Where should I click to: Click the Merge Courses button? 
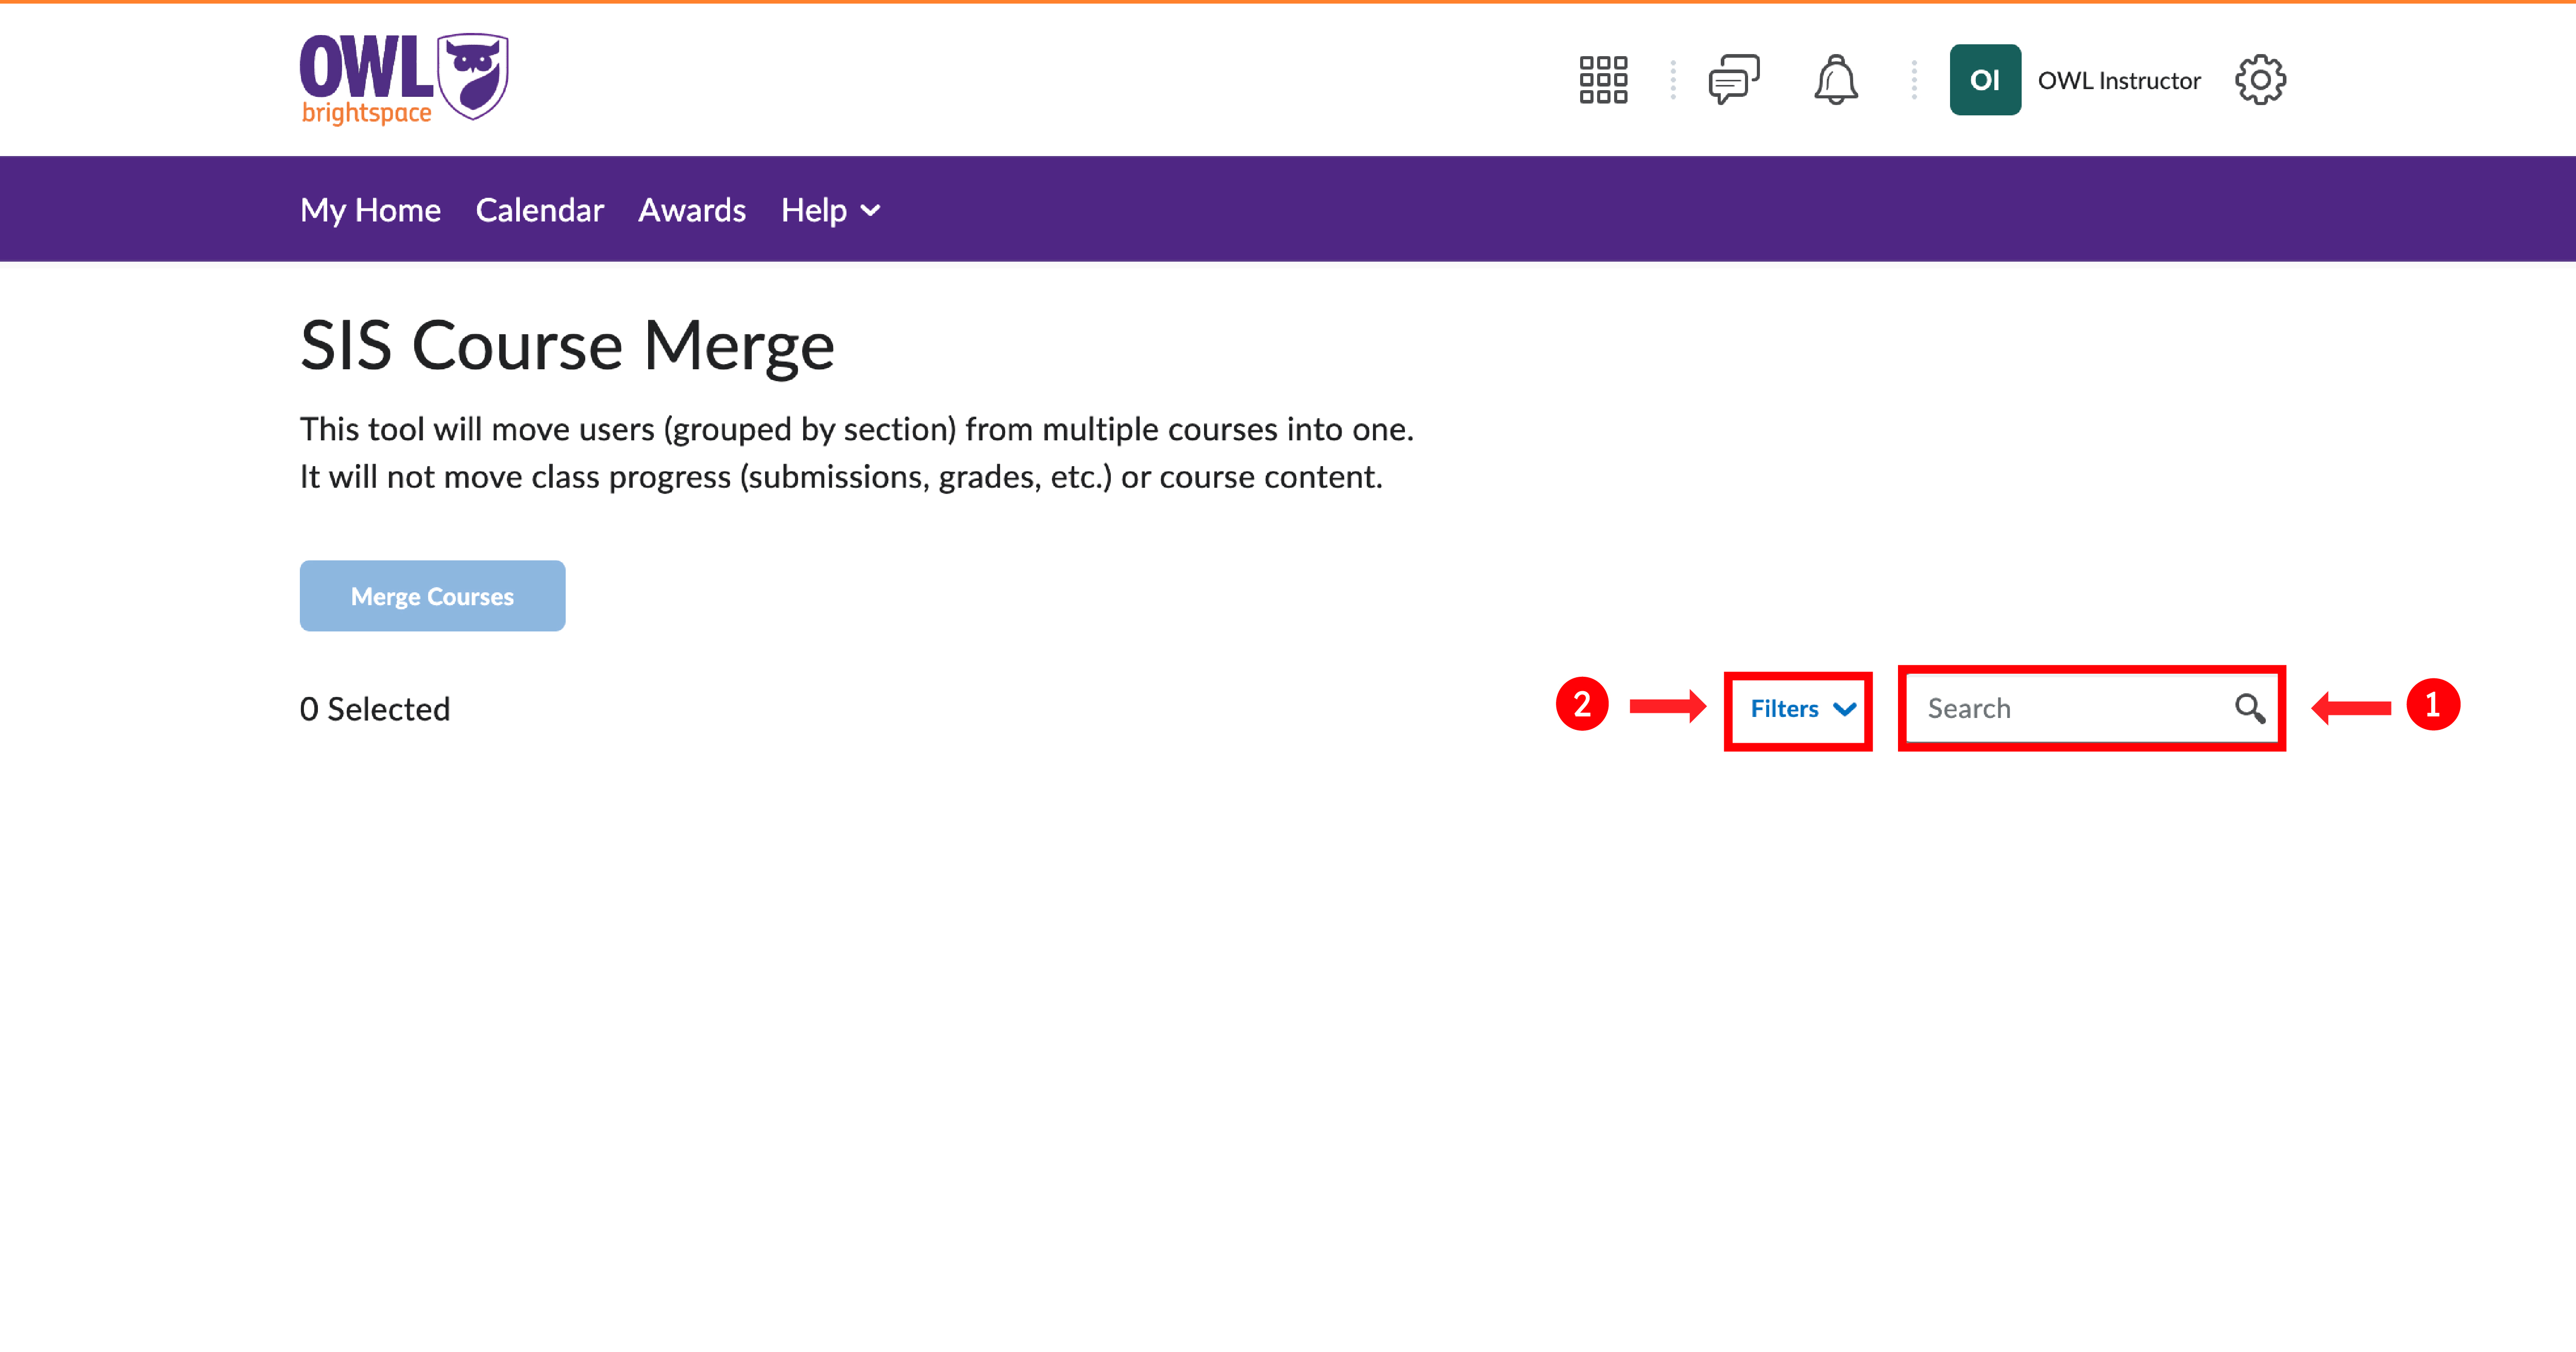pyautogui.click(x=432, y=595)
